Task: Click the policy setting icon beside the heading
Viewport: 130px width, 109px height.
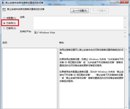Action: [x=4, y=9]
